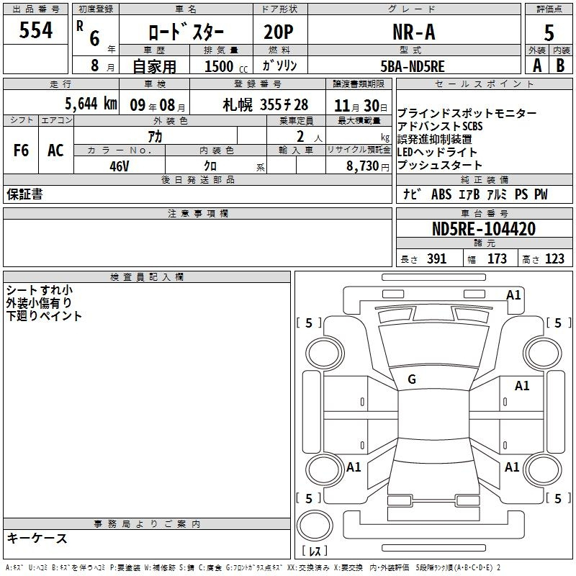Viewport: 576px width, 576px height.
Task: Click the upper-right wheel in the car diagram
Action: tap(543, 351)
